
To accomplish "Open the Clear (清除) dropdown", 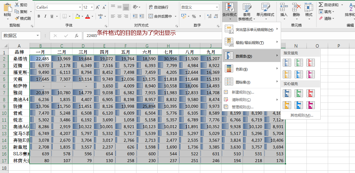I will pyautogui.click(x=327, y=18).
